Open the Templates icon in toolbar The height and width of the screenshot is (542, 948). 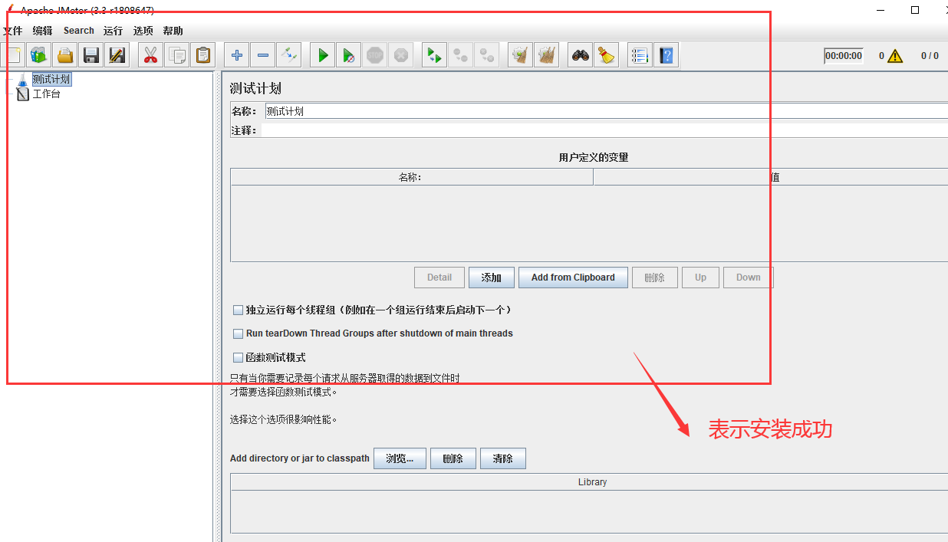pos(39,55)
